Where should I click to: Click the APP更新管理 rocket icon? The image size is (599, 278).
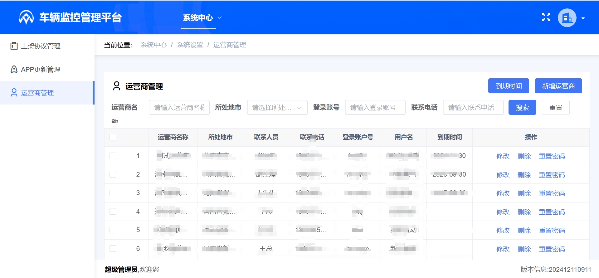(14, 69)
